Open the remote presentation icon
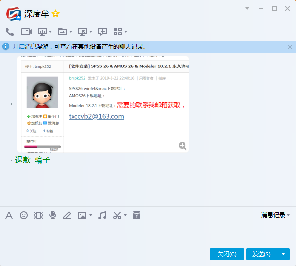The image size is (296, 266). pyautogui.click(x=42, y=32)
